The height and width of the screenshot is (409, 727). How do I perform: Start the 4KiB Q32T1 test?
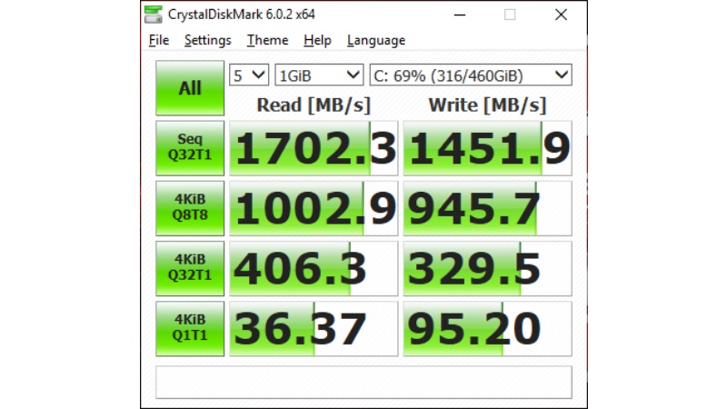click(x=190, y=268)
